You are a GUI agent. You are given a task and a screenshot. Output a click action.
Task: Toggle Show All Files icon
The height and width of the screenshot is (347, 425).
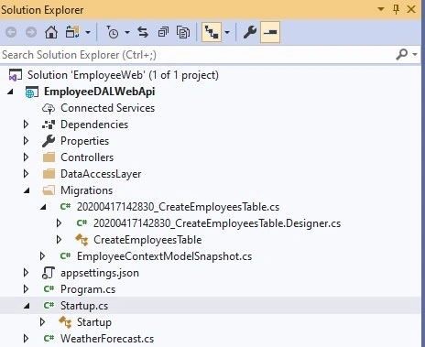[x=183, y=32]
